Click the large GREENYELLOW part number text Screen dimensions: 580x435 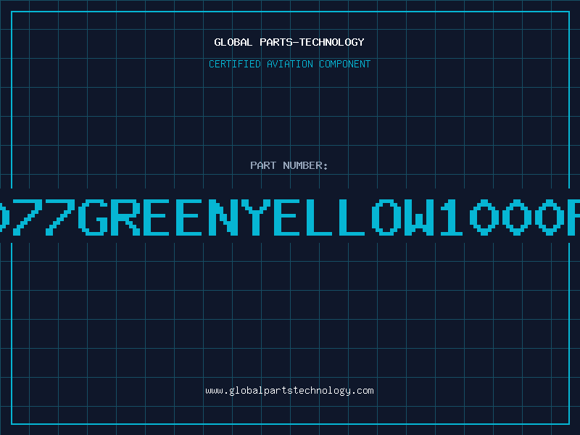[290, 217]
